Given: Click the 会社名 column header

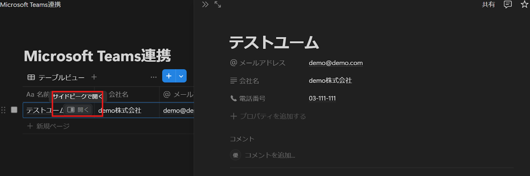Looking at the screenshot, I should coord(119,94).
